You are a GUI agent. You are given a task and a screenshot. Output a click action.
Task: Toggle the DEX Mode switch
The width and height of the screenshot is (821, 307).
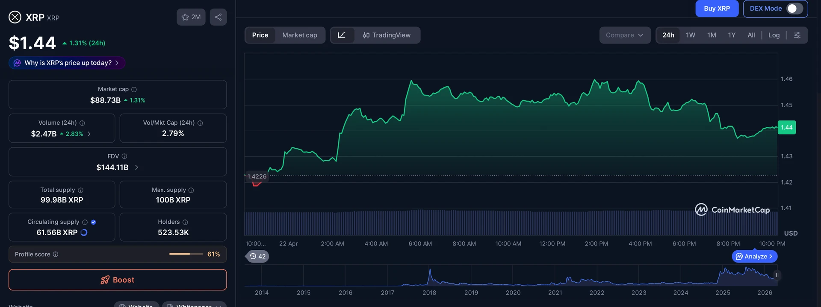(794, 9)
